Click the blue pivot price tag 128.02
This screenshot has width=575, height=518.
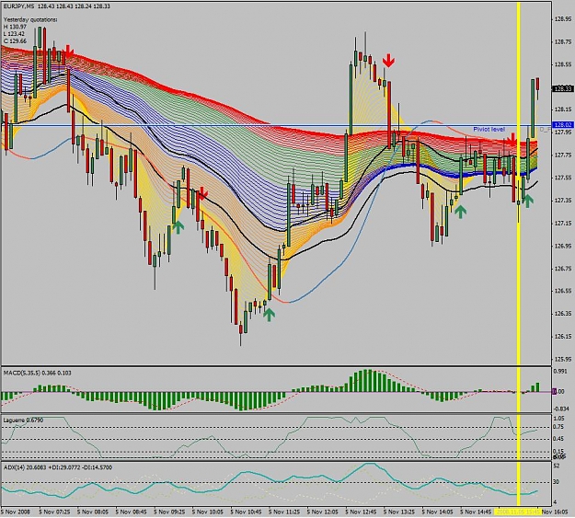point(563,125)
